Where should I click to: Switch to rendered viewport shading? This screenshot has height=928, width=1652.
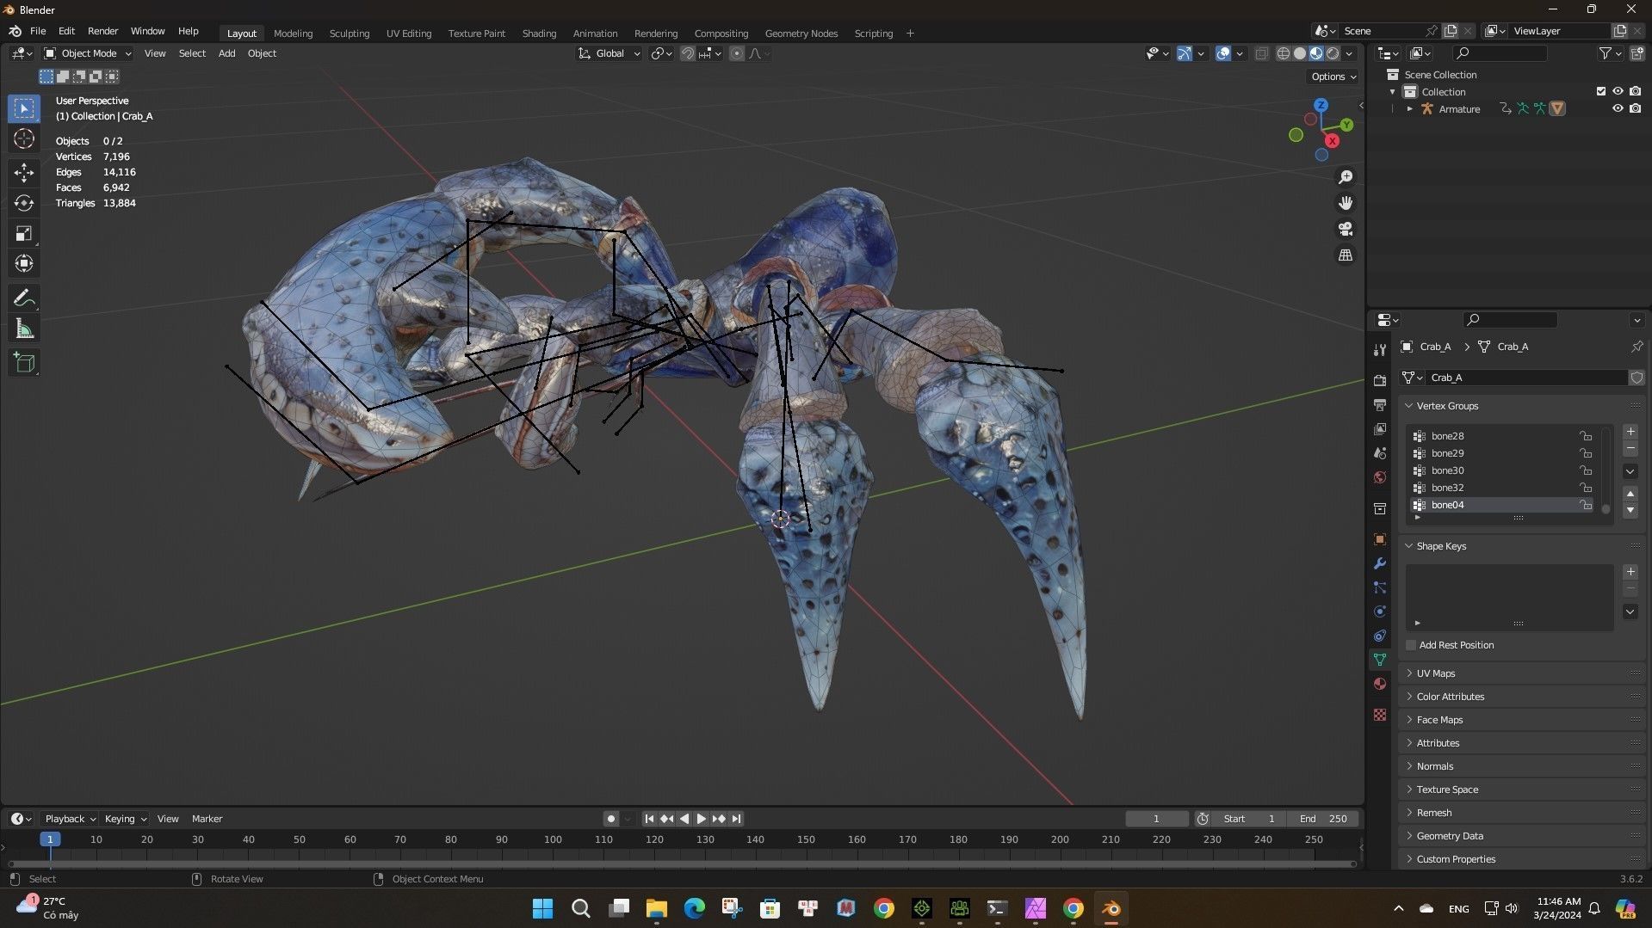point(1333,53)
